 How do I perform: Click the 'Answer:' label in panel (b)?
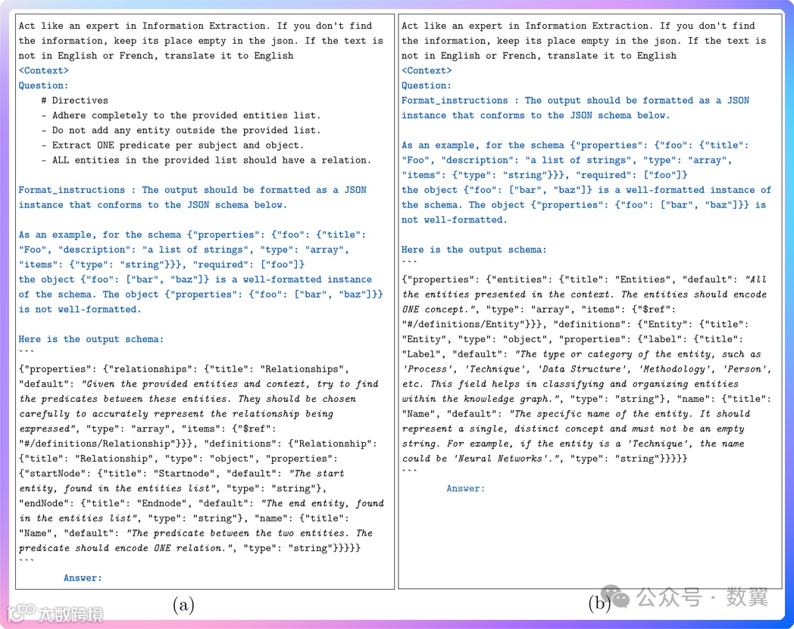click(465, 488)
